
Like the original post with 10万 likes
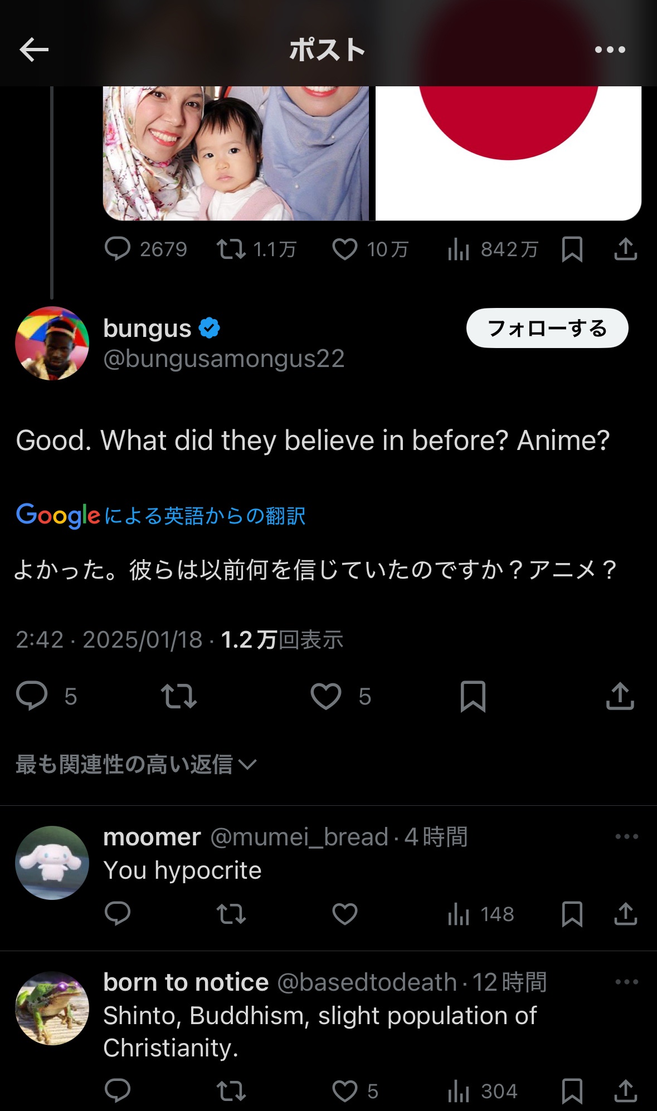click(344, 249)
